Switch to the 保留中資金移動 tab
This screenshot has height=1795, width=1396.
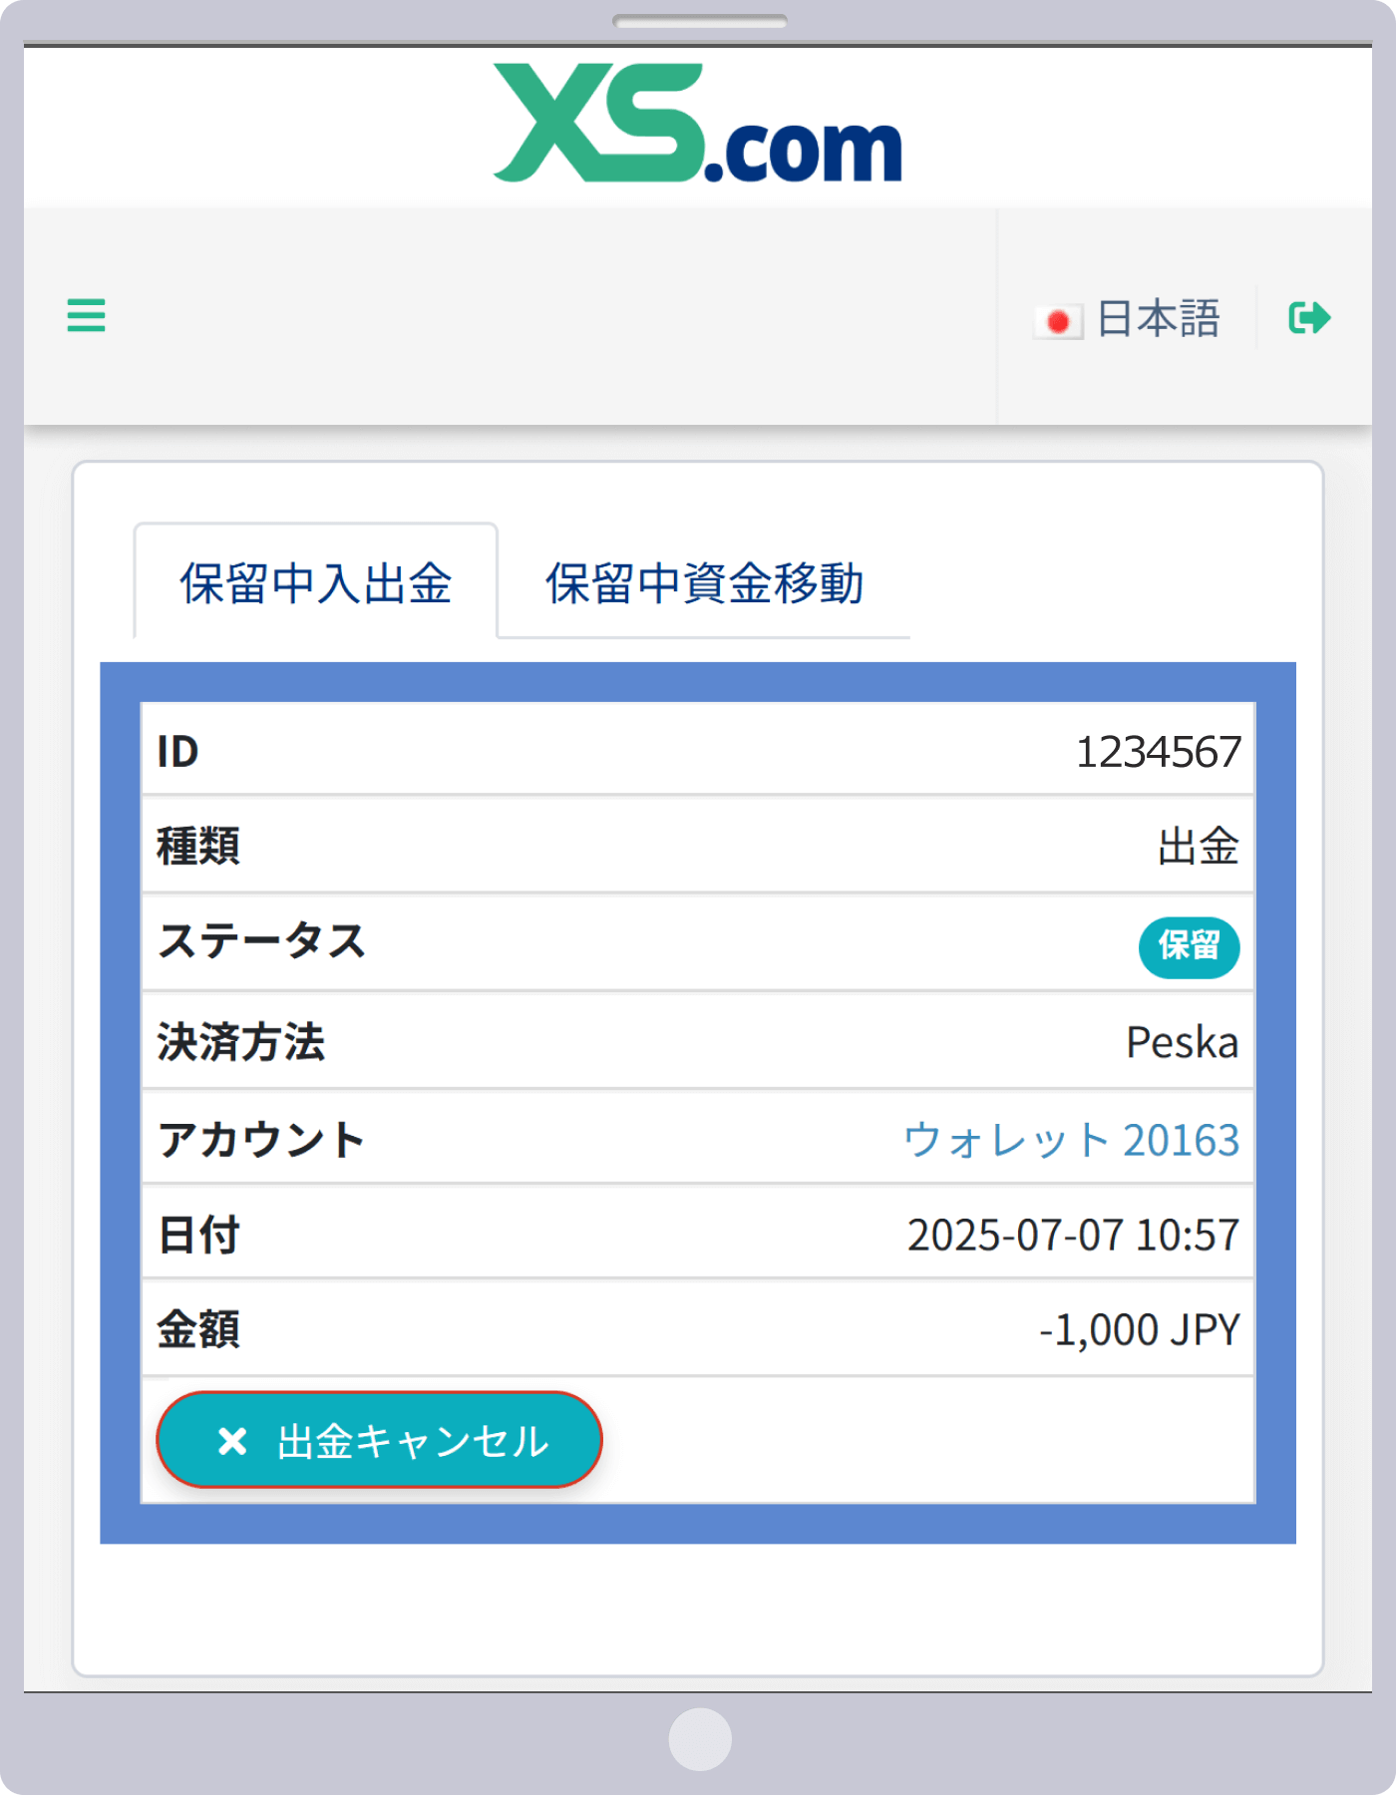pyautogui.click(x=704, y=582)
